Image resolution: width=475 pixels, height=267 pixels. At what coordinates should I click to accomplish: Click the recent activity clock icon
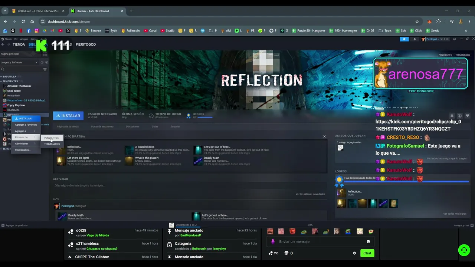click(42, 62)
